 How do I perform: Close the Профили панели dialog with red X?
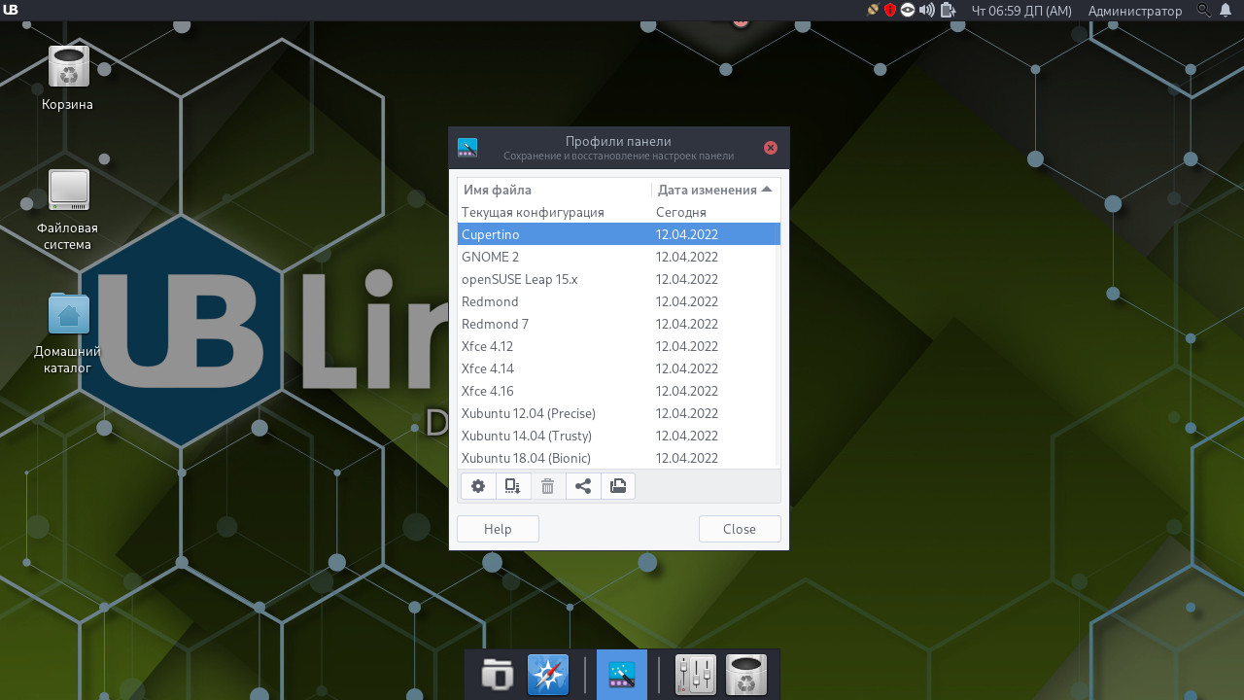(771, 148)
